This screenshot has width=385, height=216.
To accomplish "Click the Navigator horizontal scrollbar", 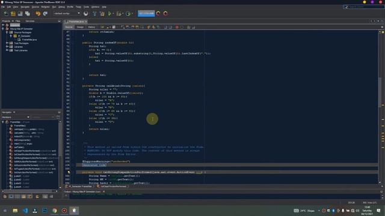I will coord(30,191).
